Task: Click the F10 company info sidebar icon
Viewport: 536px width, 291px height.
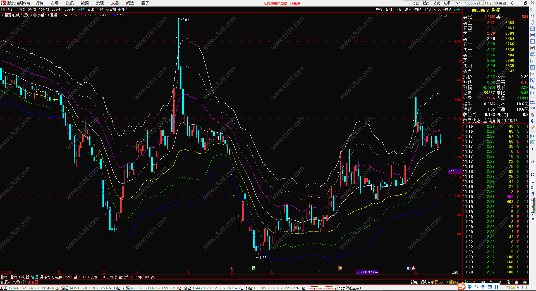Action: coord(533,61)
